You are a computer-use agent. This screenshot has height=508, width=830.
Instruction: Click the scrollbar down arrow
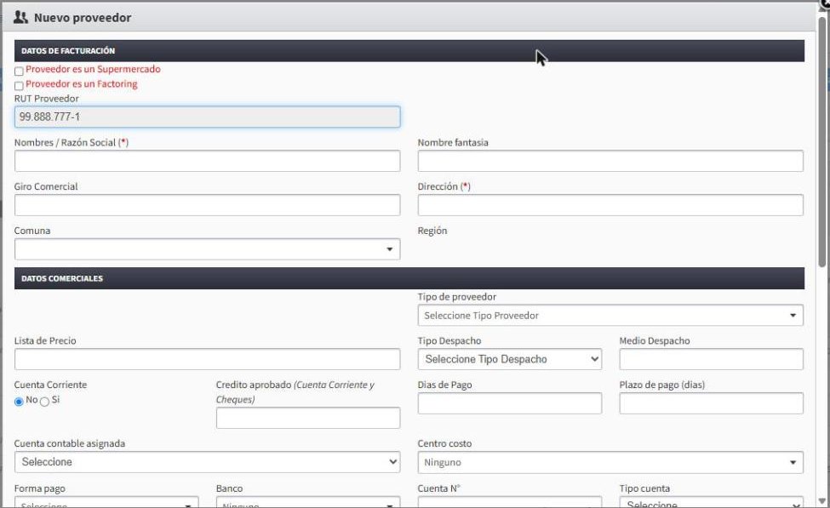pyautogui.click(x=822, y=501)
